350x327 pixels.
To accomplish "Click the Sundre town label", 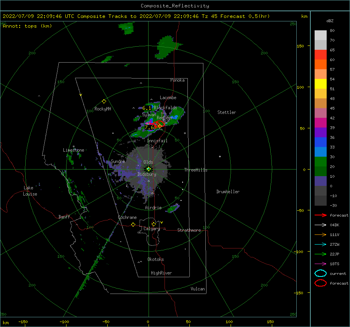I will coord(118,161).
